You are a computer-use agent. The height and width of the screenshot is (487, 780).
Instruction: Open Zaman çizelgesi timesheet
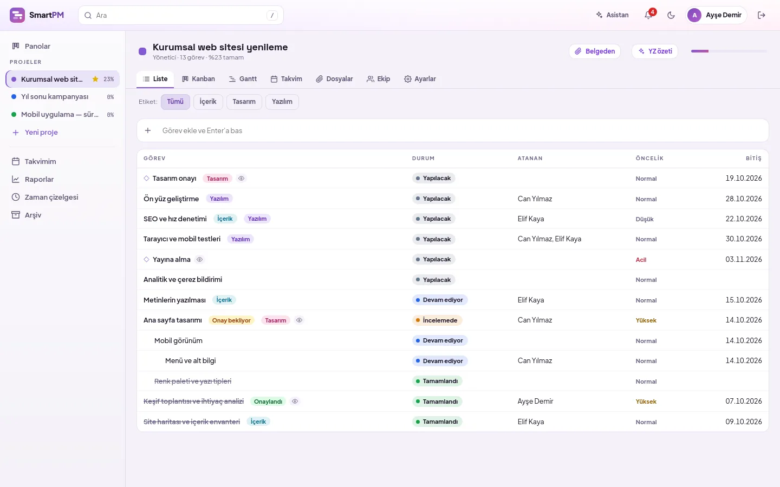tap(63, 197)
